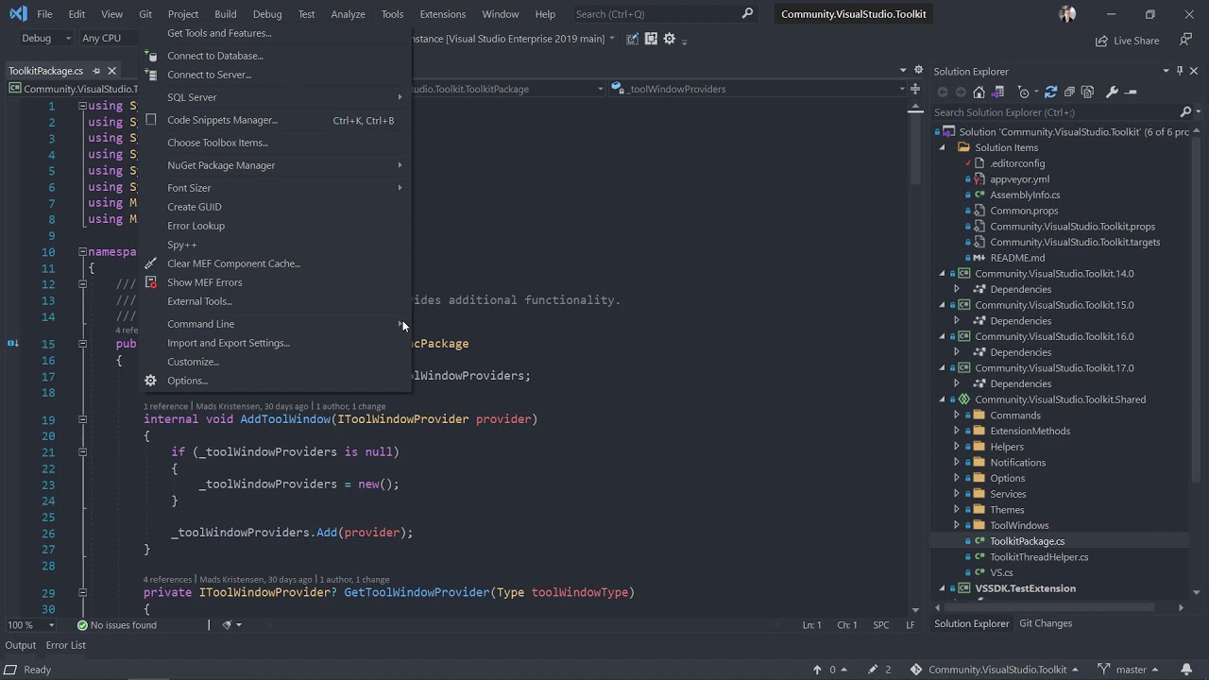This screenshot has height=680, width=1209.
Task: Click the Live Share icon
Action: 1101,41
